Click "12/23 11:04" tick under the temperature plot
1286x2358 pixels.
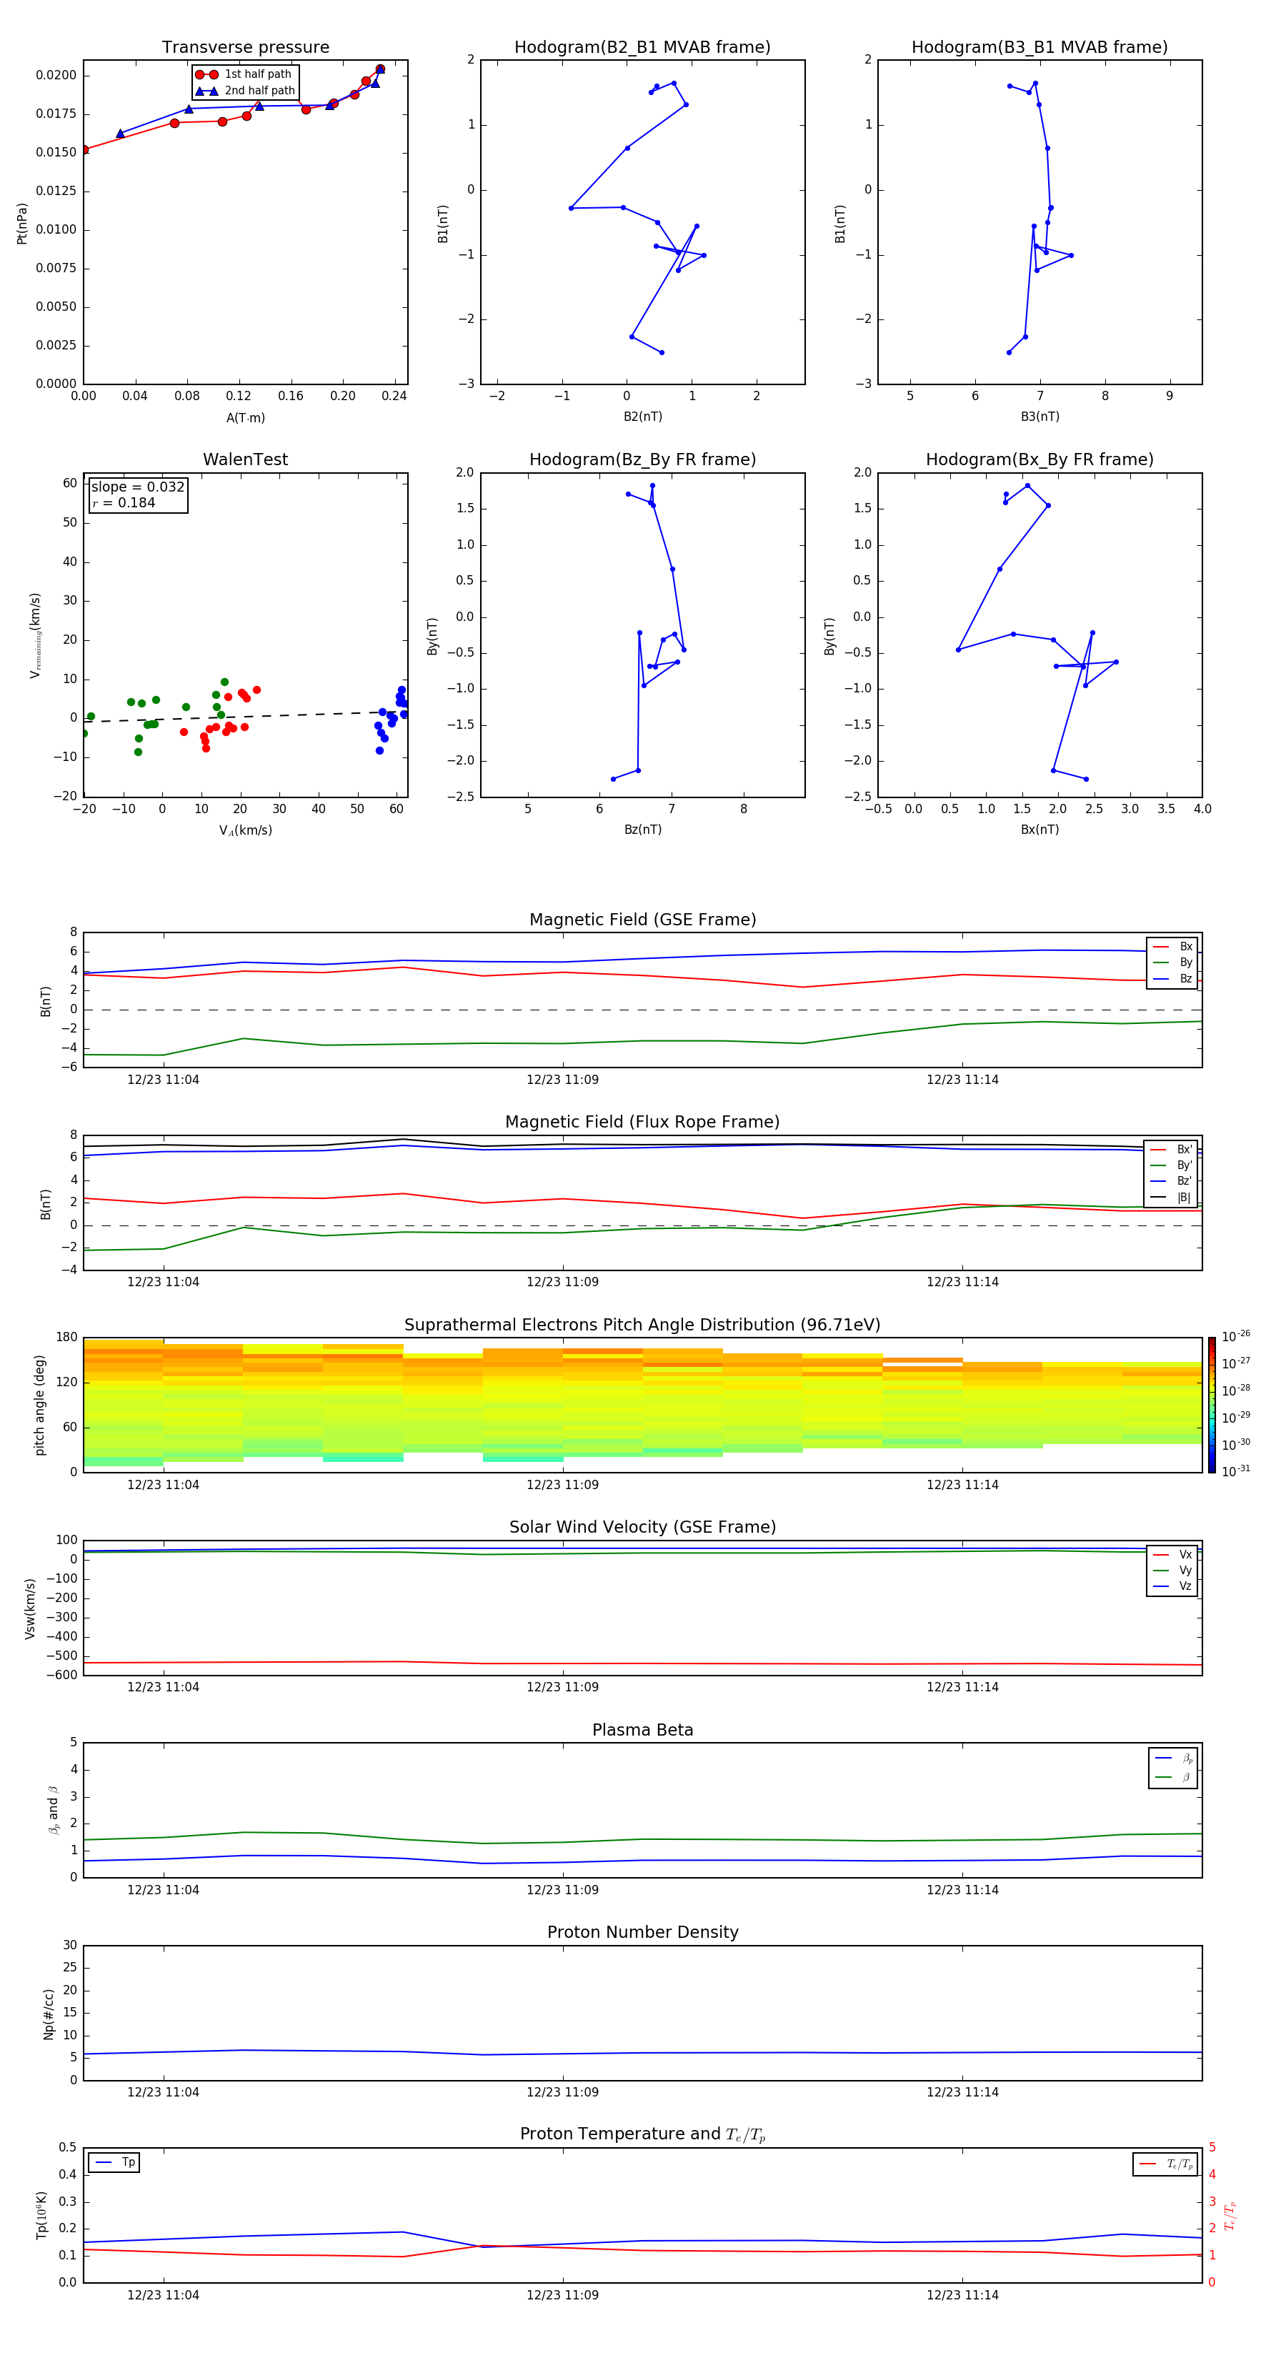click(163, 2295)
